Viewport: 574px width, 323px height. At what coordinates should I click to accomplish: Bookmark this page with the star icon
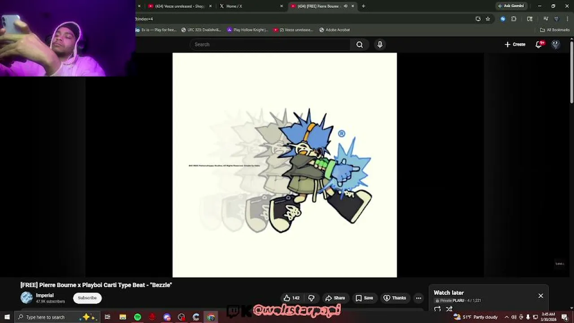pos(488,19)
